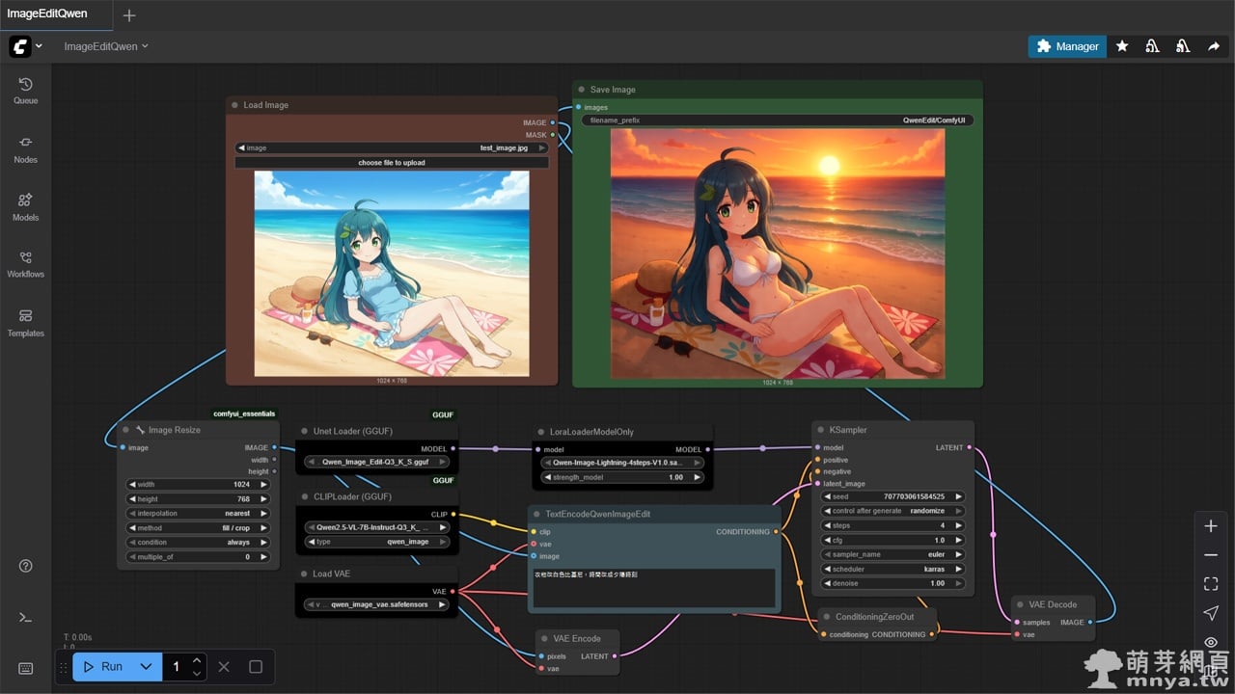Open the sampler_name dropdown in KSampler
This screenshot has height=694, width=1235.
(892, 554)
